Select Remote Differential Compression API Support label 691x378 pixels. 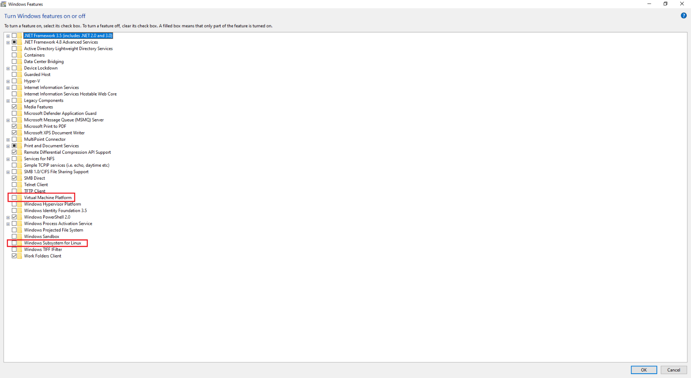coord(67,152)
